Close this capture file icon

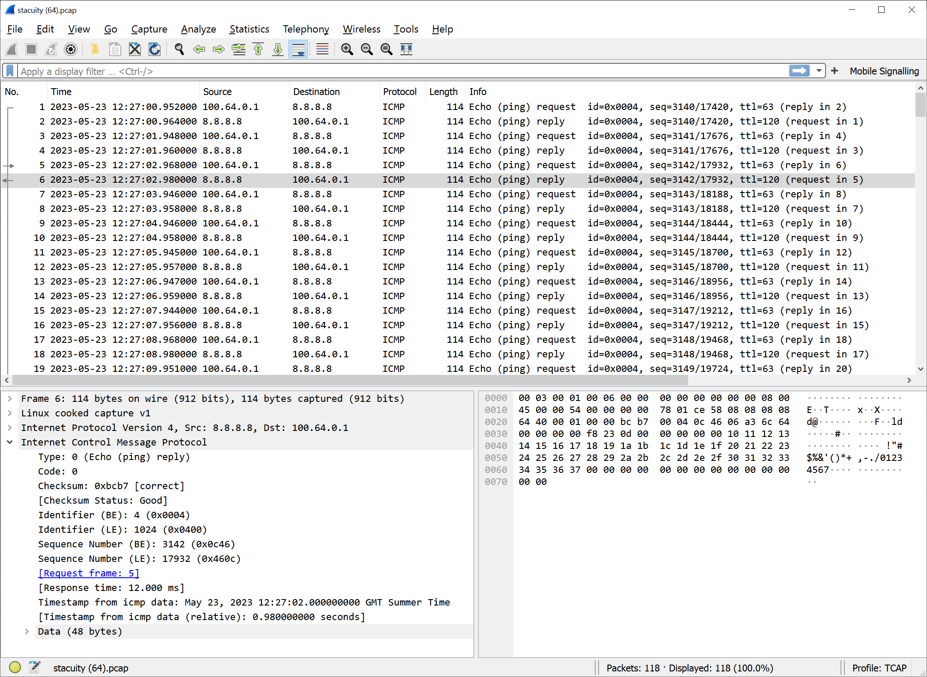135,49
